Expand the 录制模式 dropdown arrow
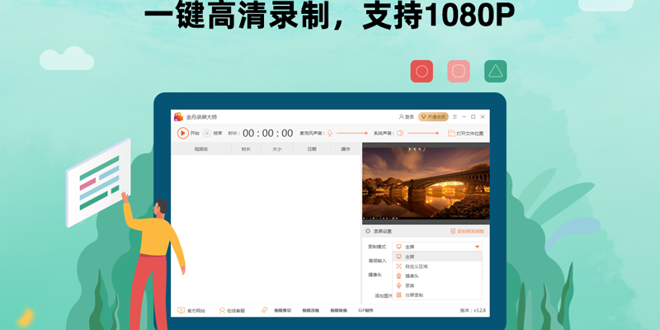 [477, 247]
